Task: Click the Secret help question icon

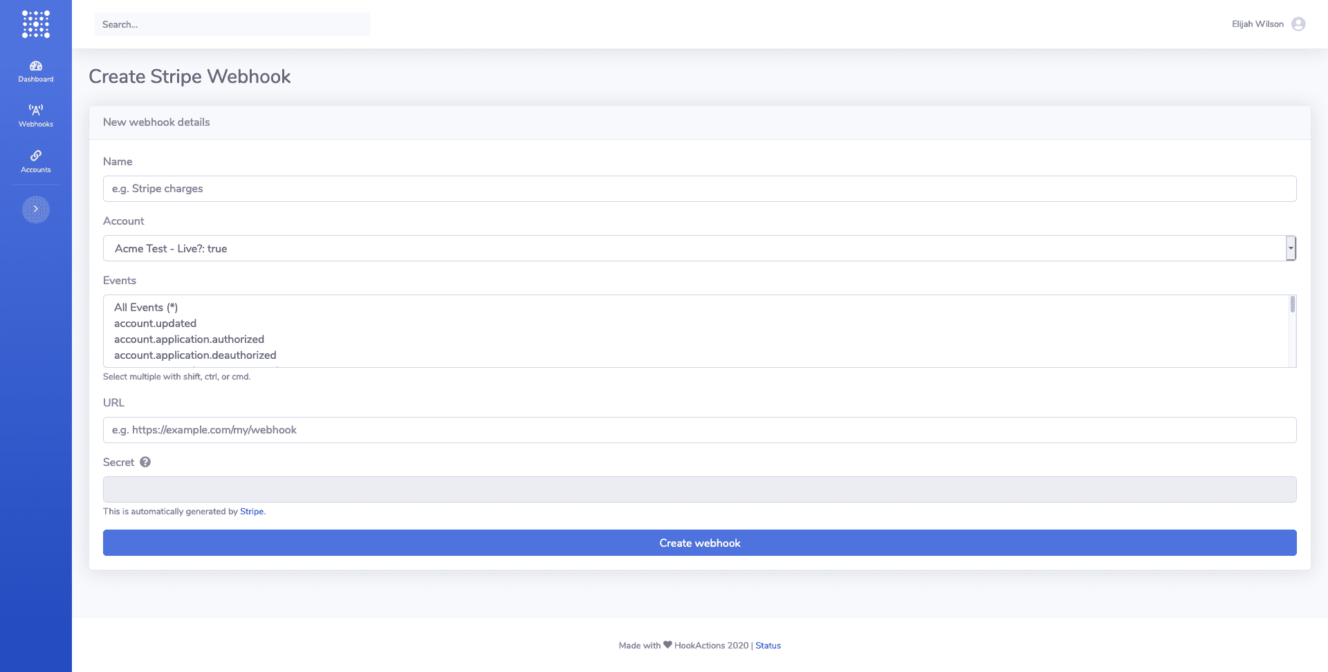Action: click(x=145, y=462)
